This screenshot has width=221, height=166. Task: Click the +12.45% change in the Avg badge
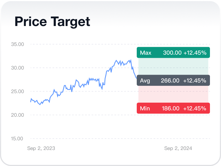click(x=195, y=81)
